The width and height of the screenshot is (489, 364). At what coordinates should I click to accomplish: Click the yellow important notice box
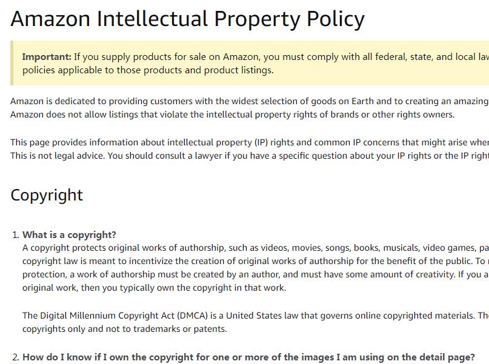point(250,63)
